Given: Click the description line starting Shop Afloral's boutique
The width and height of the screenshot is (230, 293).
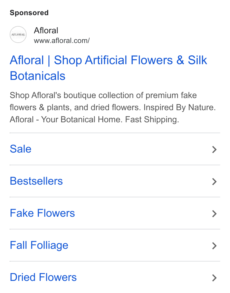Looking at the screenshot, I should pos(103,95).
